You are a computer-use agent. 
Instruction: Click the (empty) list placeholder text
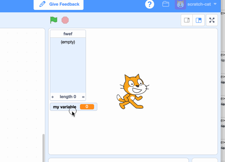(68, 42)
